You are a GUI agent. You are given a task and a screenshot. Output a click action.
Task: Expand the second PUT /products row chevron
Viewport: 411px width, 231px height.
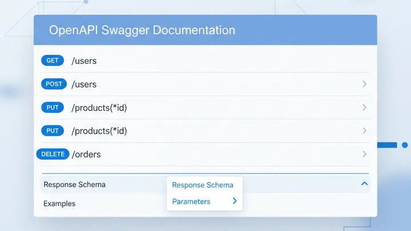tap(364, 131)
